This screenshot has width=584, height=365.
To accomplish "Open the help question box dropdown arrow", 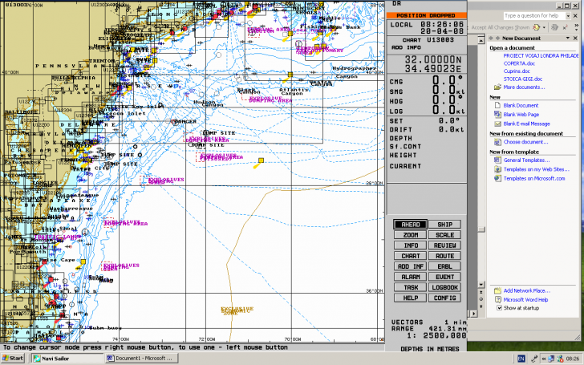I will pos(566,15).
